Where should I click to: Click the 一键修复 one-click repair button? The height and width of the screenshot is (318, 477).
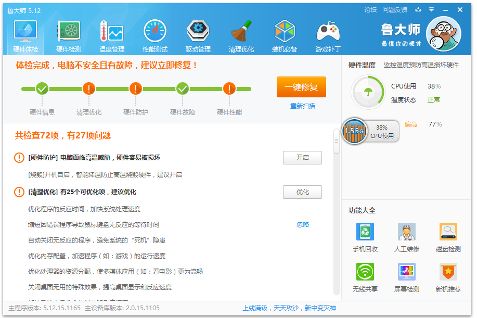click(301, 87)
